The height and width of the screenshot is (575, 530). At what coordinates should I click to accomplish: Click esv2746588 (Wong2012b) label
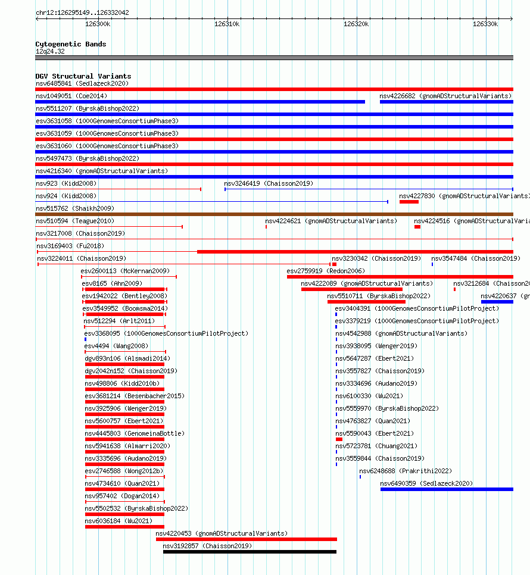coord(124,470)
